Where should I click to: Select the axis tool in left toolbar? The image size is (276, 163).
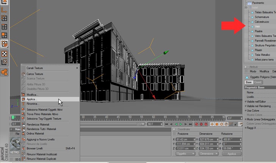(x=4, y=10)
